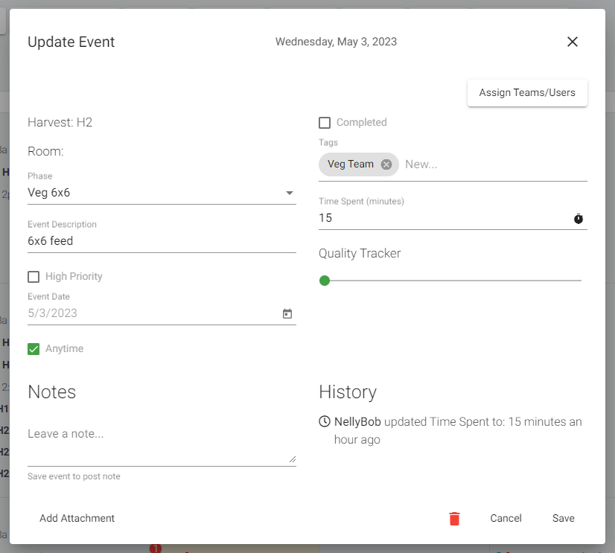Click the Quality Tracker label
The width and height of the screenshot is (615, 553).
[x=360, y=253]
